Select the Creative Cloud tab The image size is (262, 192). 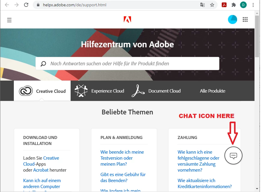pyautogui.click(x=42, y=91)
